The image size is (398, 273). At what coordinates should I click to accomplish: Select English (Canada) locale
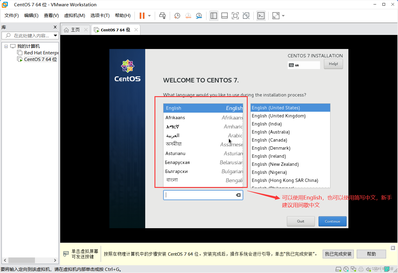pyautogui.click(x=290, y=140)
